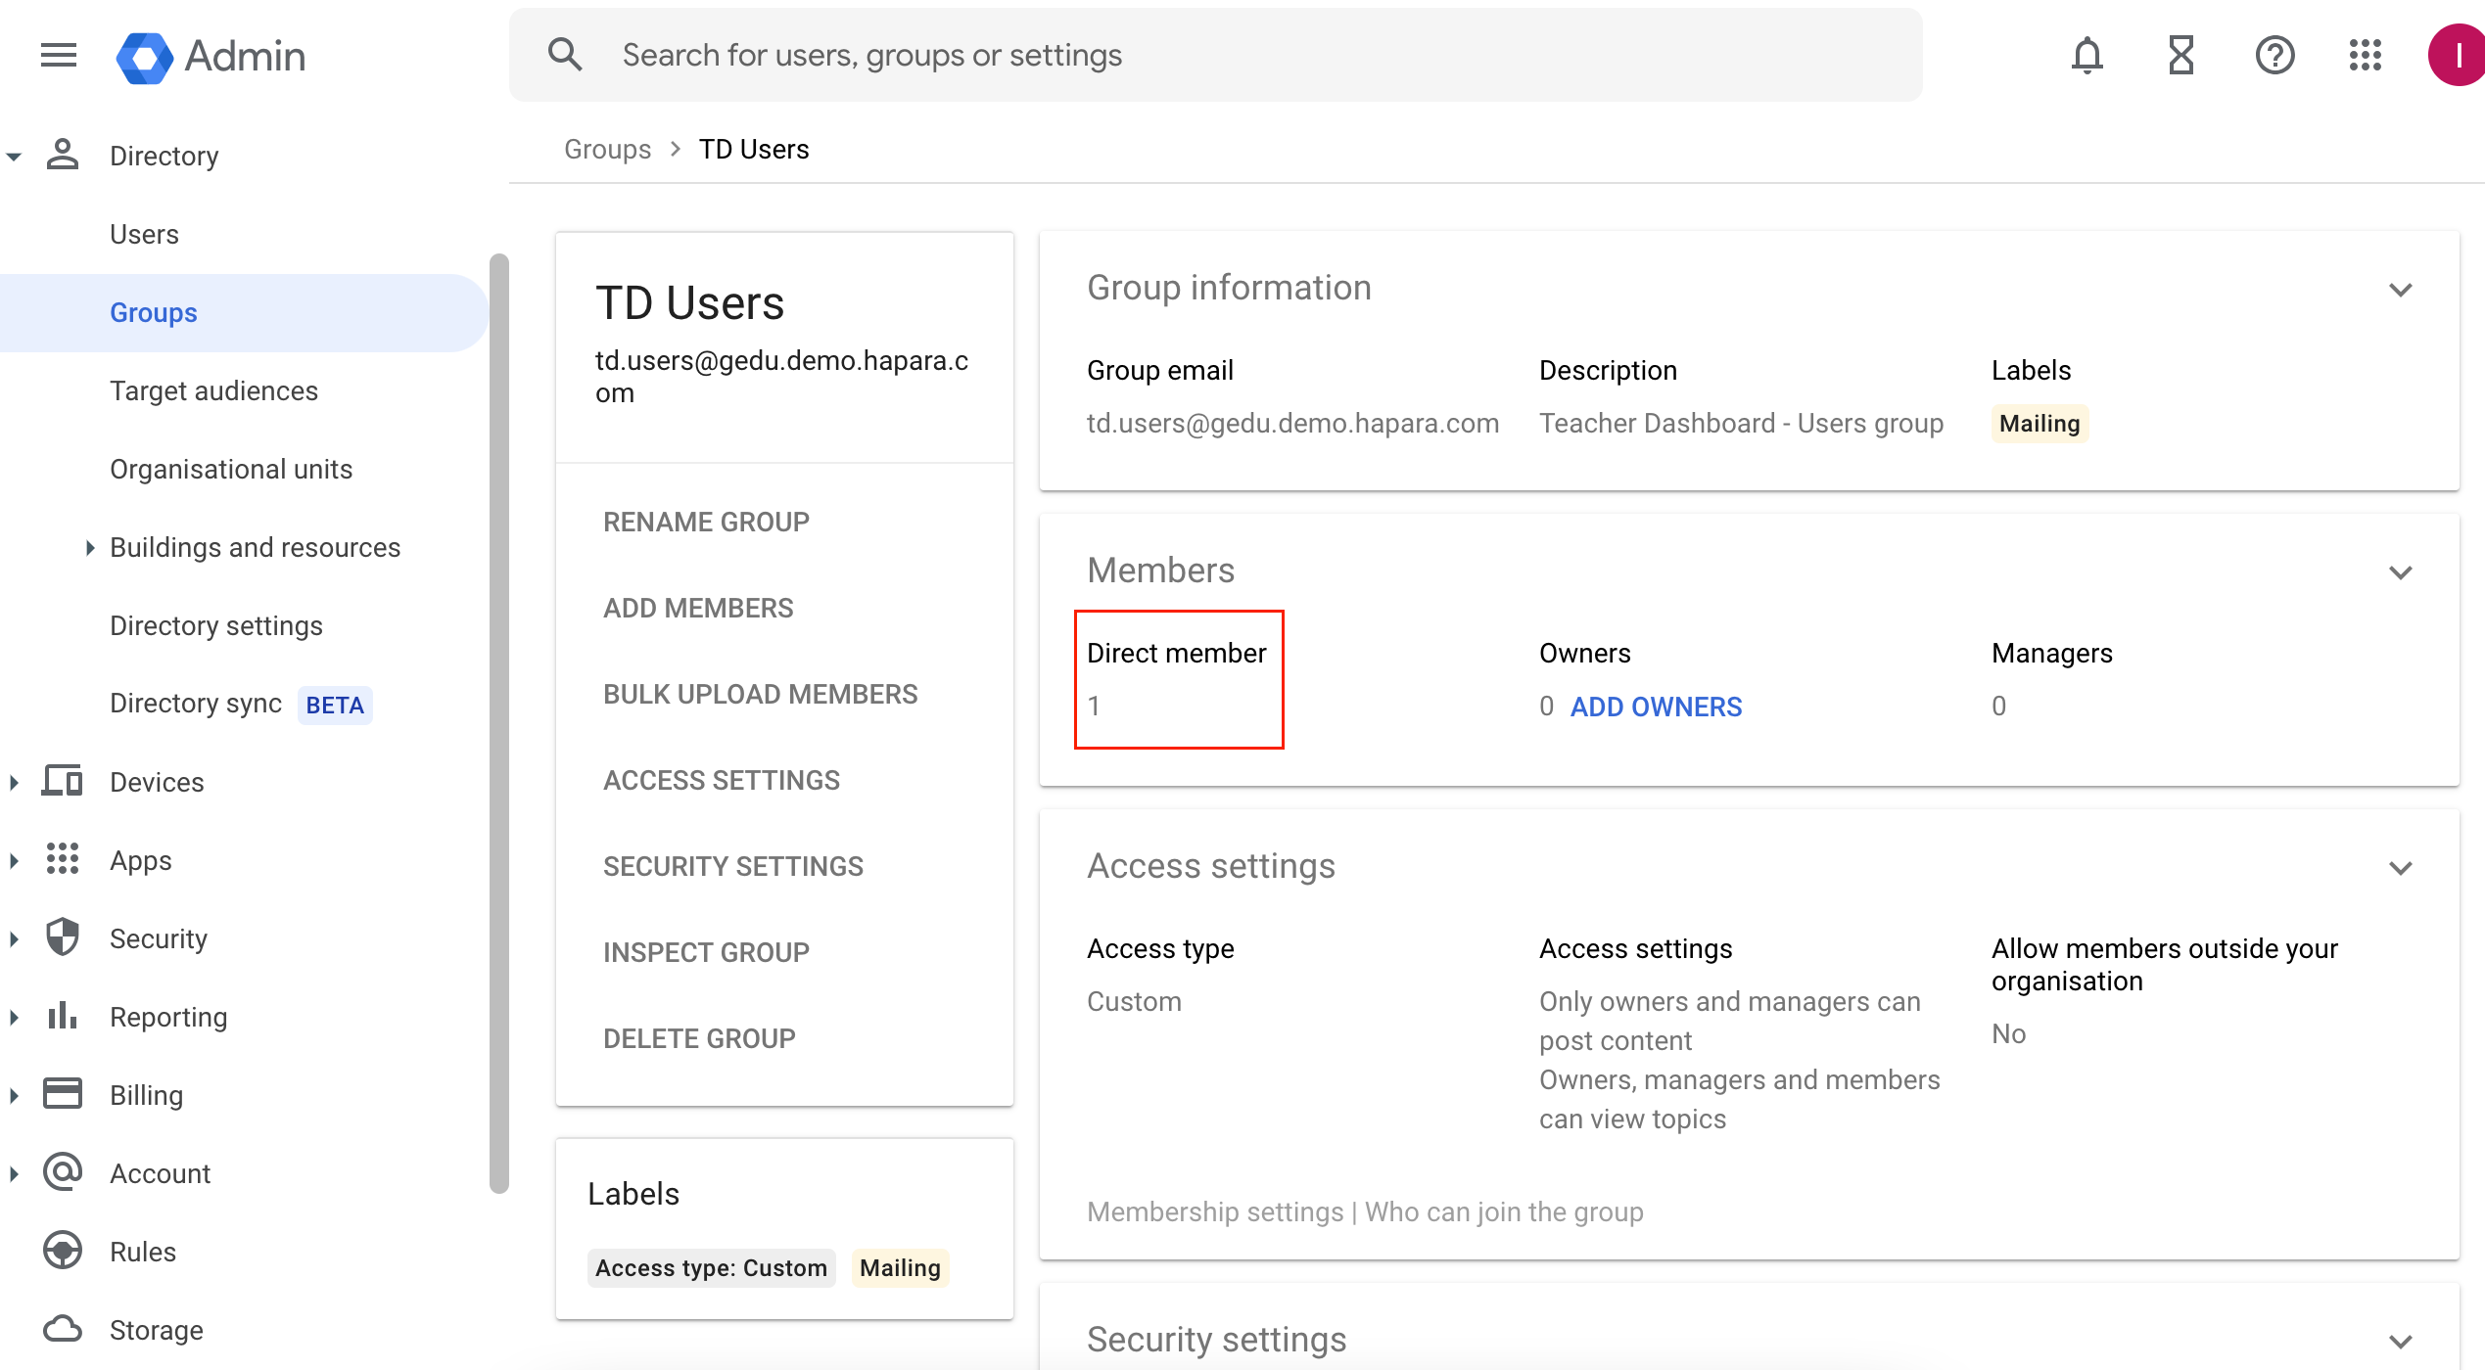Open Organisational units
Screen dimensions: 2485x1370
tap(231, 470)
